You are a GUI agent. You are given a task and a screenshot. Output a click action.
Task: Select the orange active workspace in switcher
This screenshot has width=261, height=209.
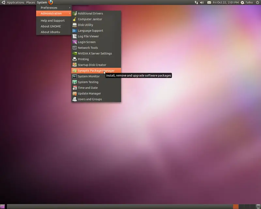coord(236,206)
